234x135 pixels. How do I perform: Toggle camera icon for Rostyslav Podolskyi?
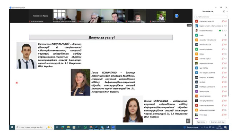(225, 31)
